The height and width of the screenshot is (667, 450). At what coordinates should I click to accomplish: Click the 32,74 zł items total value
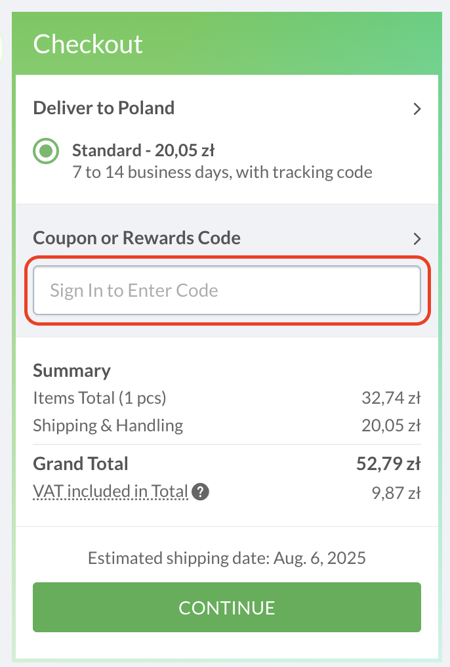391,398
